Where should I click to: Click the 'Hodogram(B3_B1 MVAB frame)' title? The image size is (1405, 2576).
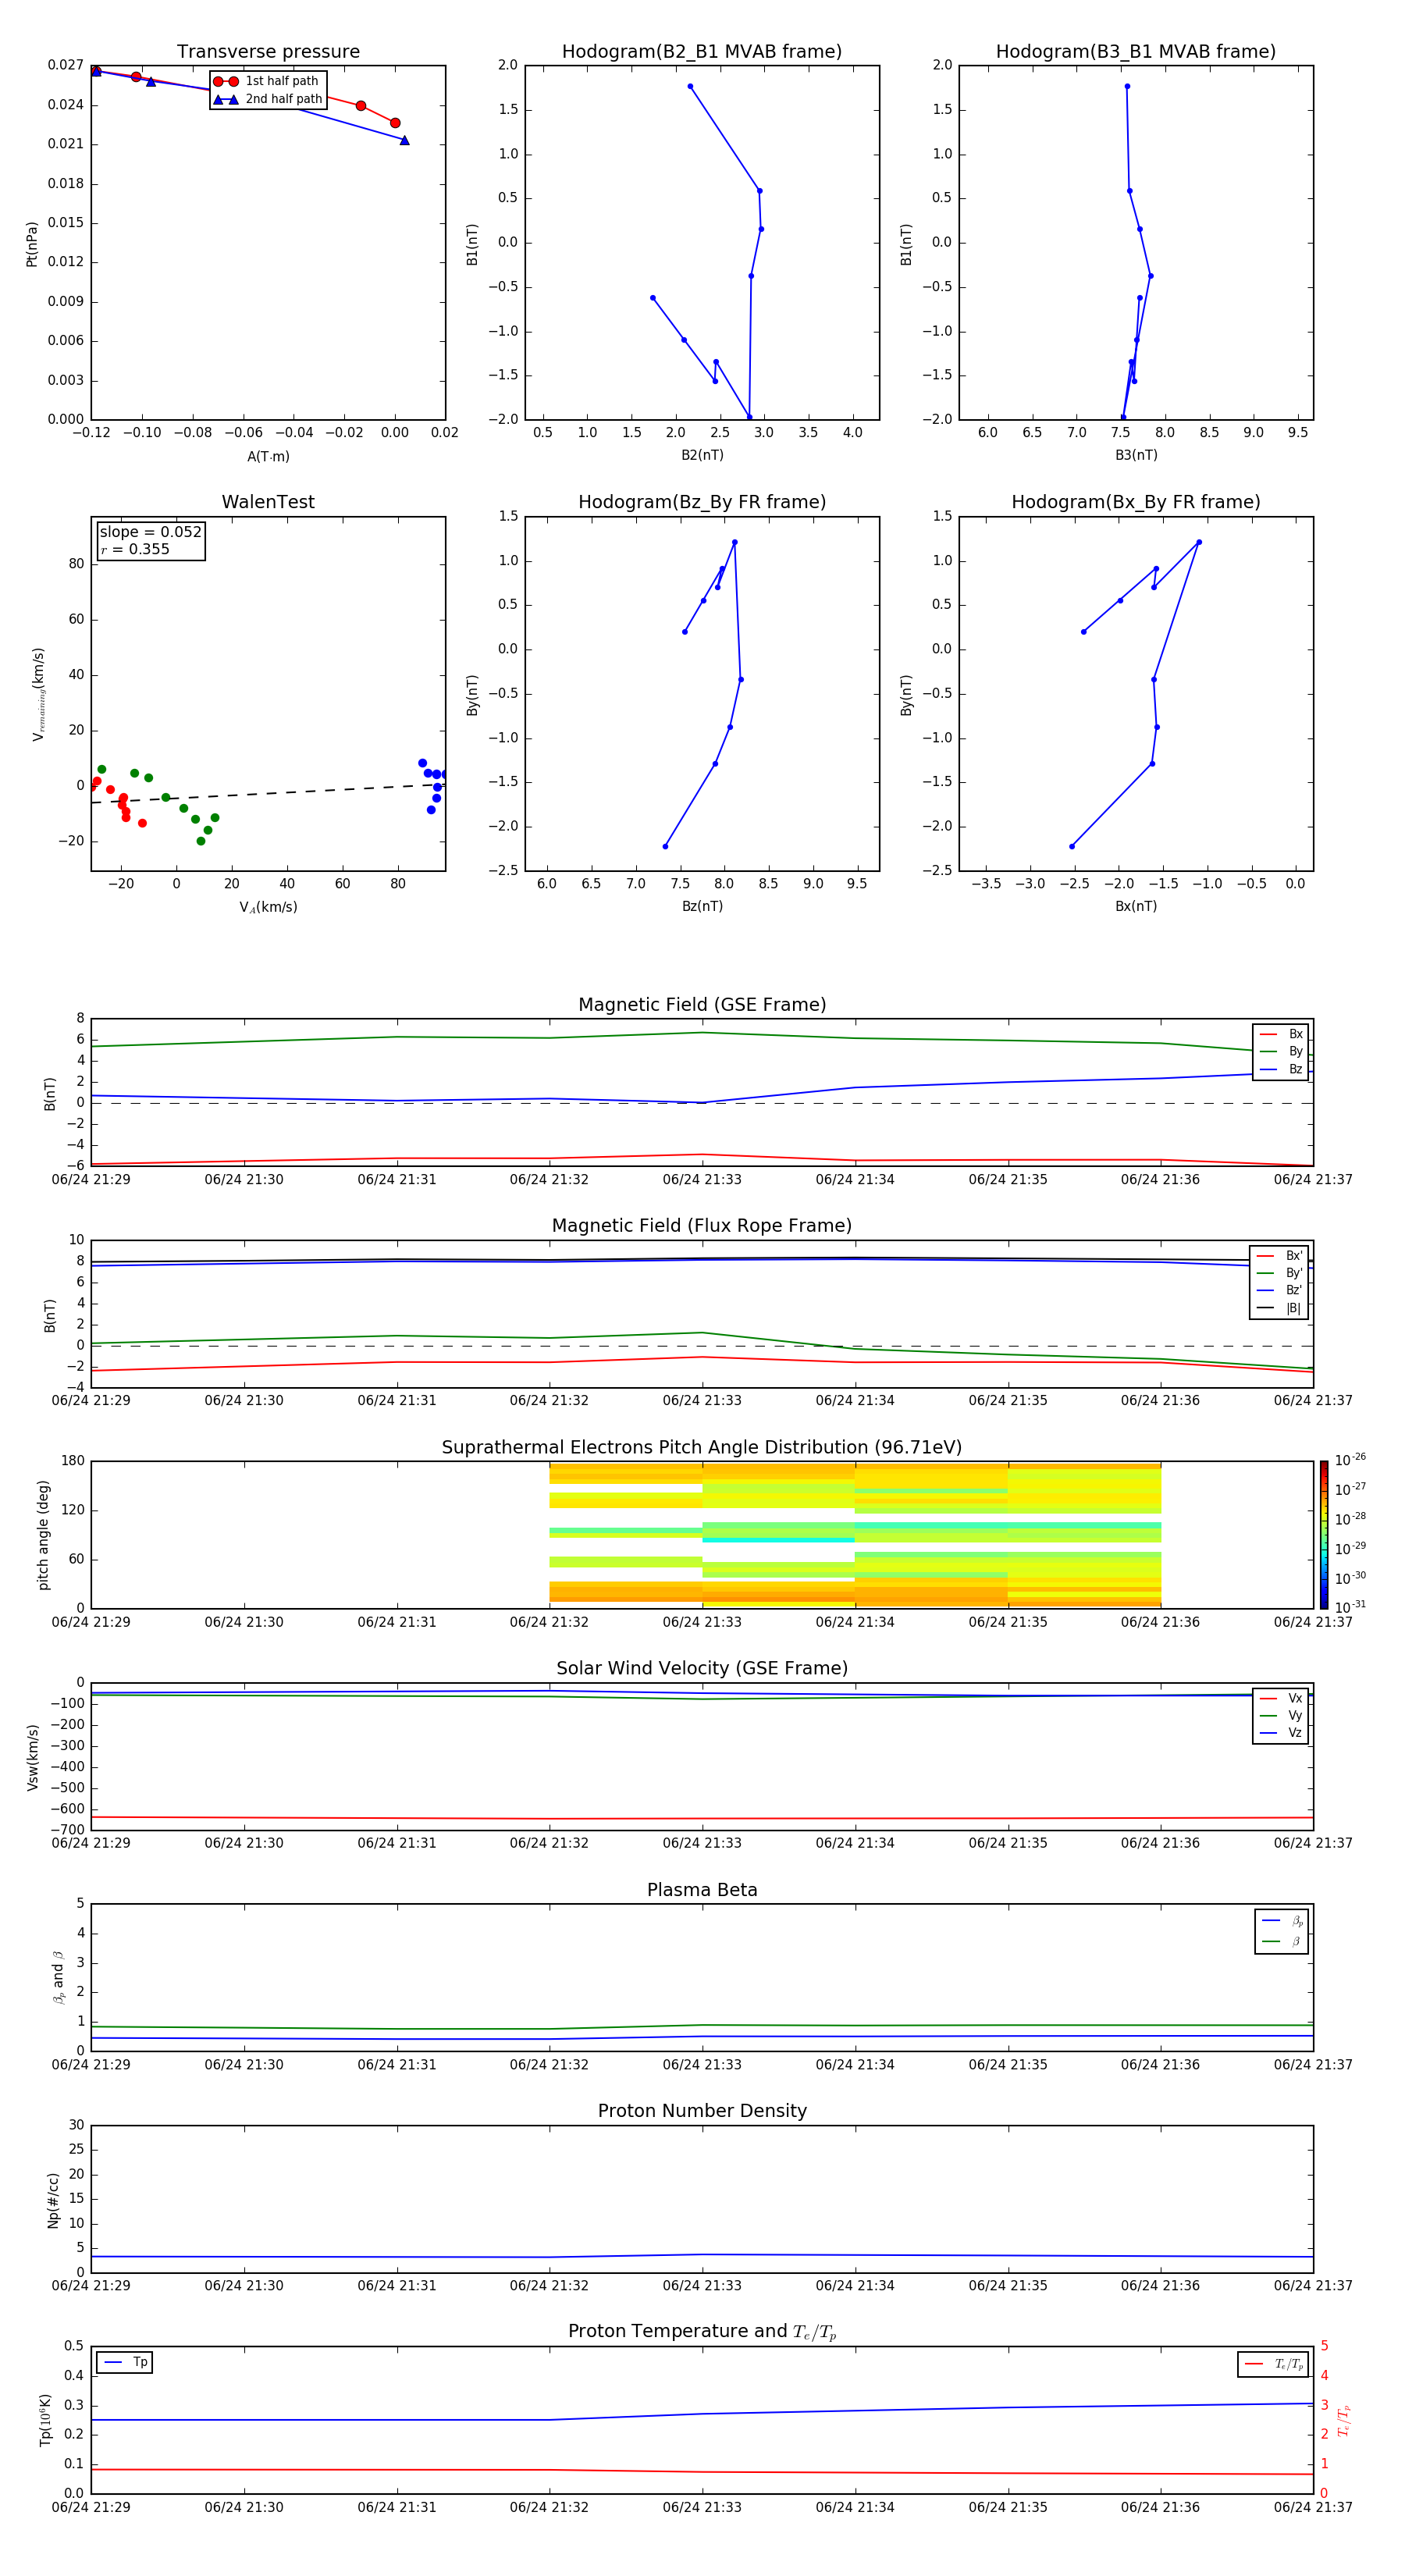[1136, 52]
